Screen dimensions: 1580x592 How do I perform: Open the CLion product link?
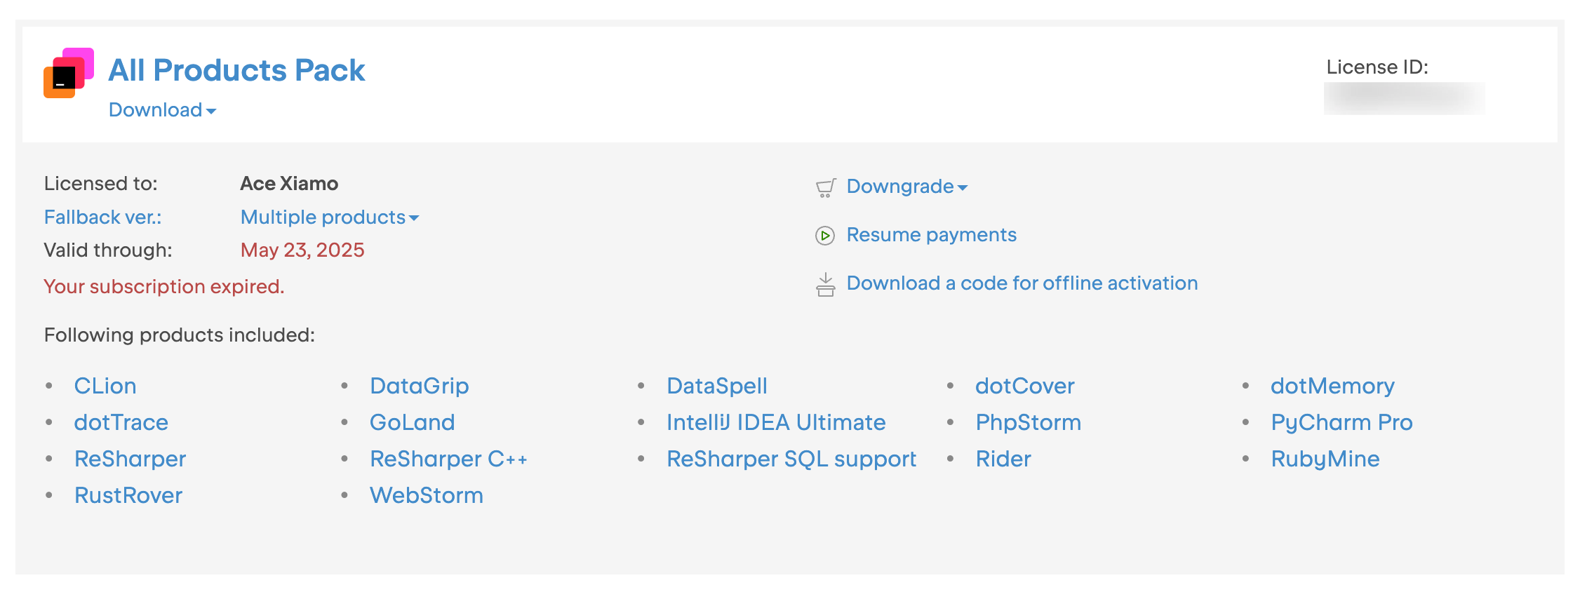(x=105, y=386)
